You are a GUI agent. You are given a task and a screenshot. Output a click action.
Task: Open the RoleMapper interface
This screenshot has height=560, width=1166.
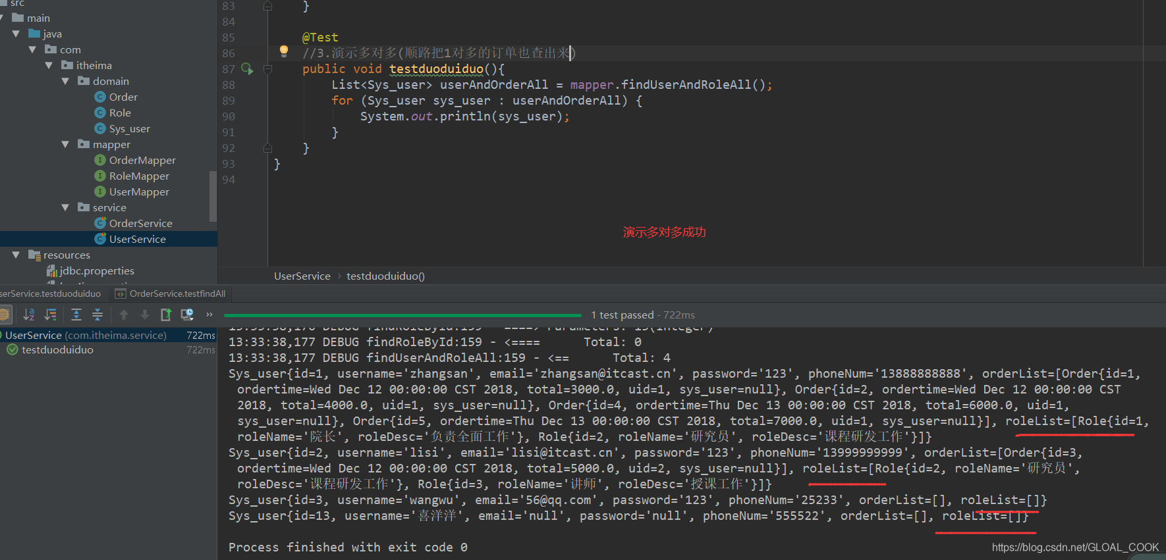click(x=139, y=176)
